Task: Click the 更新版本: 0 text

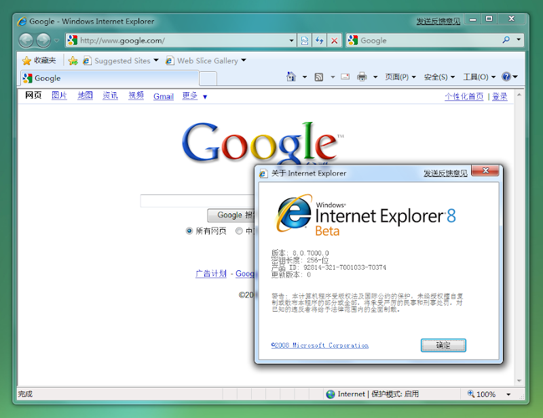Action: point(291,274)
